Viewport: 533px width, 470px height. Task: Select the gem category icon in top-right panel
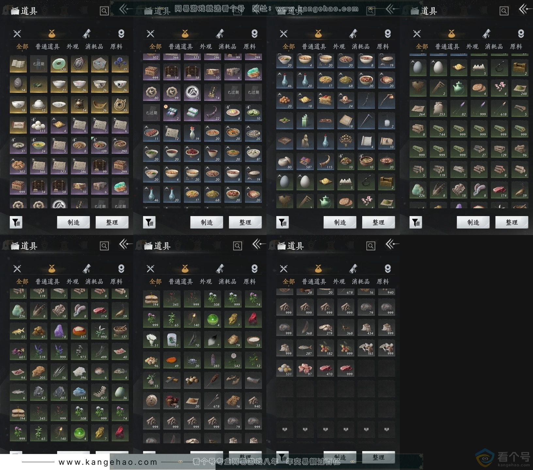click(521, 33)
